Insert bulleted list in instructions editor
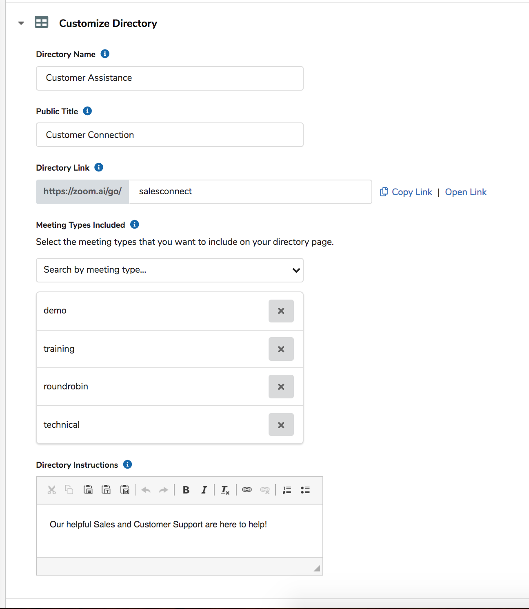The width and height of the screenshot is (529, 609). tap(305, 490)
